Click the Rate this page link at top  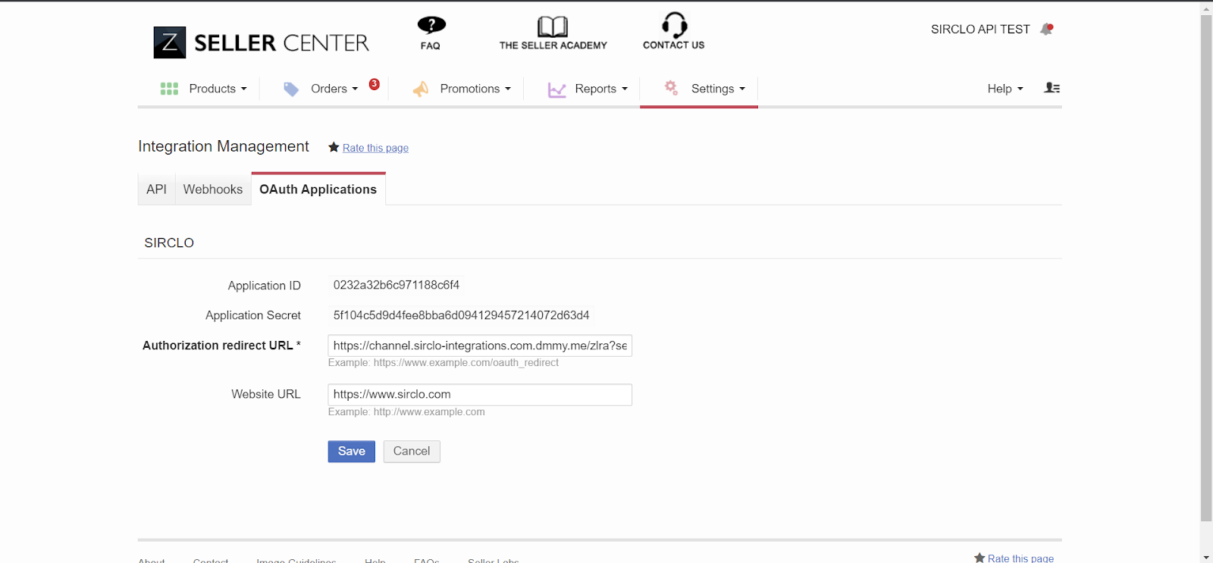click(375, 148)
